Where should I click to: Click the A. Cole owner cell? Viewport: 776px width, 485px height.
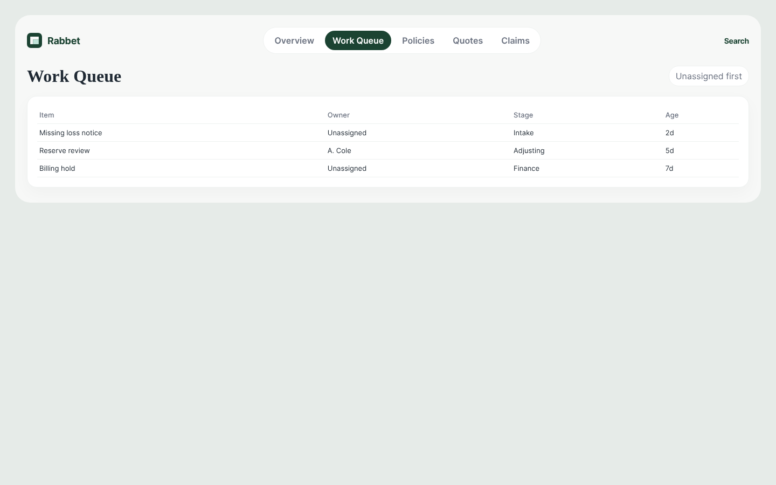click(x=339, y=150)
